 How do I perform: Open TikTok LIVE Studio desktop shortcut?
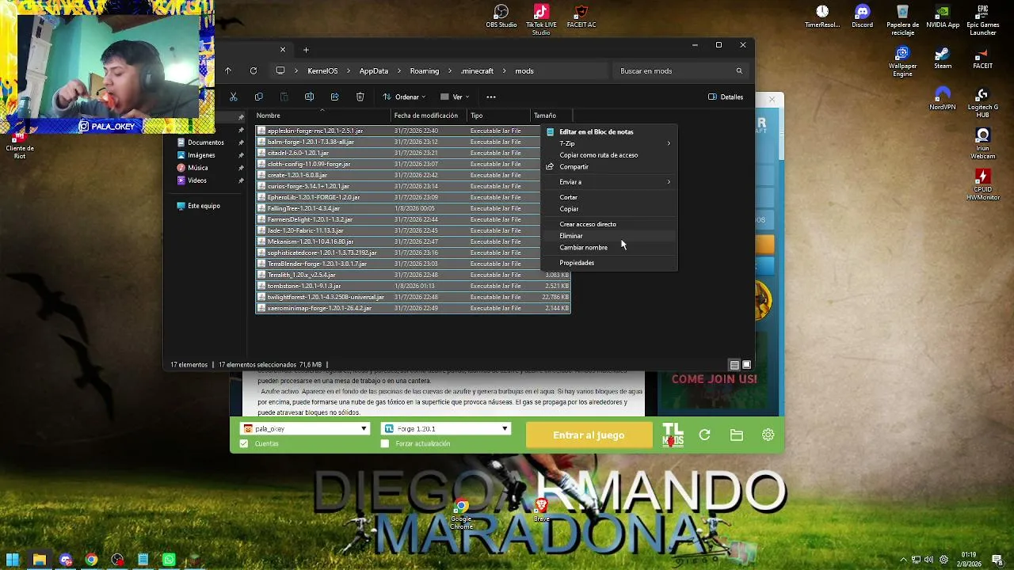[541, 19]
